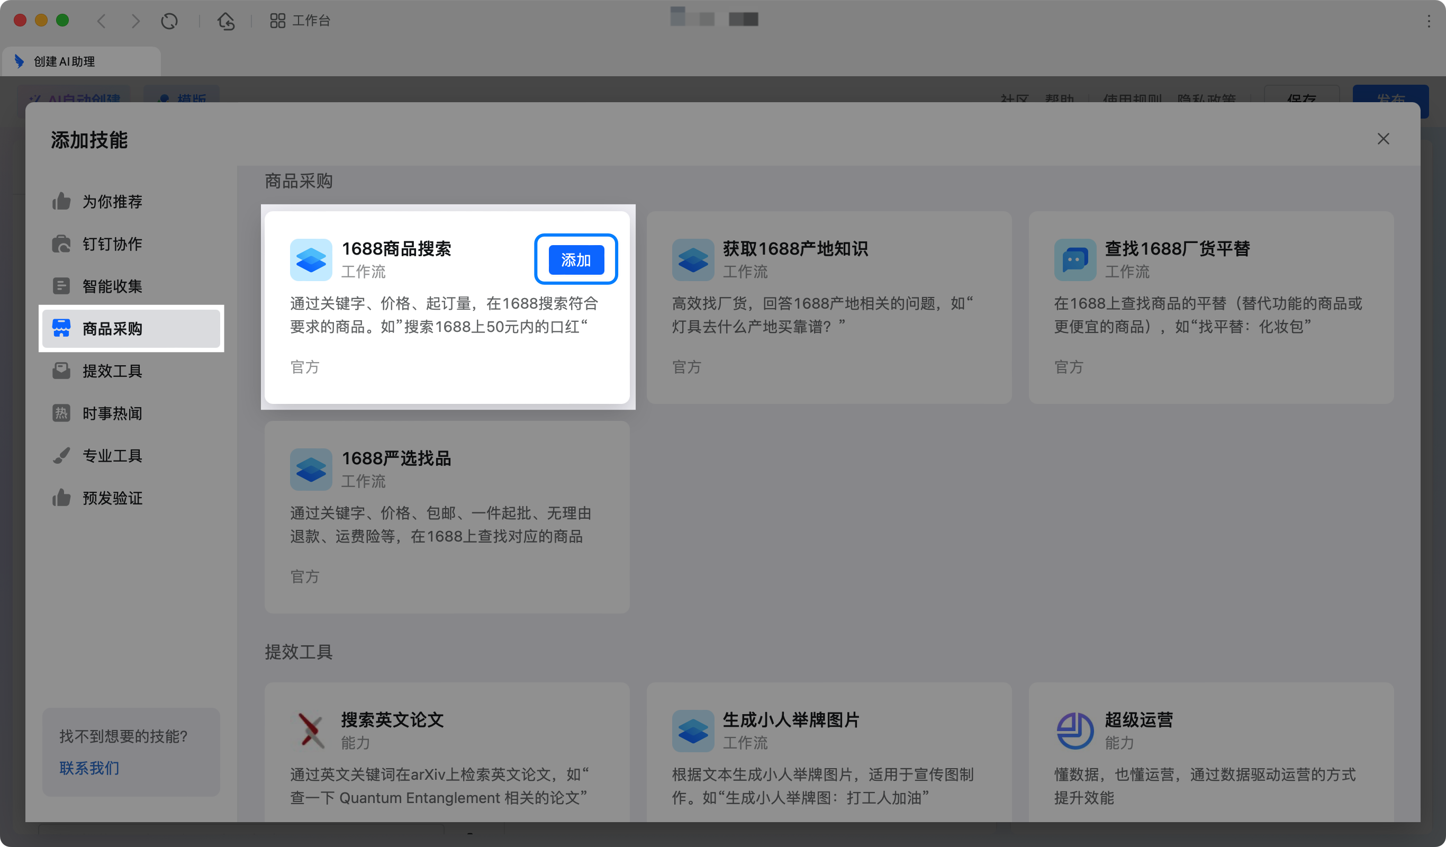Click the 生成小人举牌图片 workflow icon
The height and width of the screenshot is (847, 1446).
693,731
